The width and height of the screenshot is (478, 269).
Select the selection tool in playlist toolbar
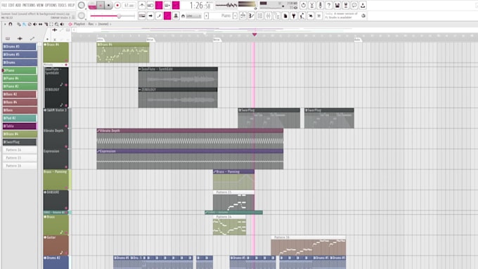coord(51,24)
